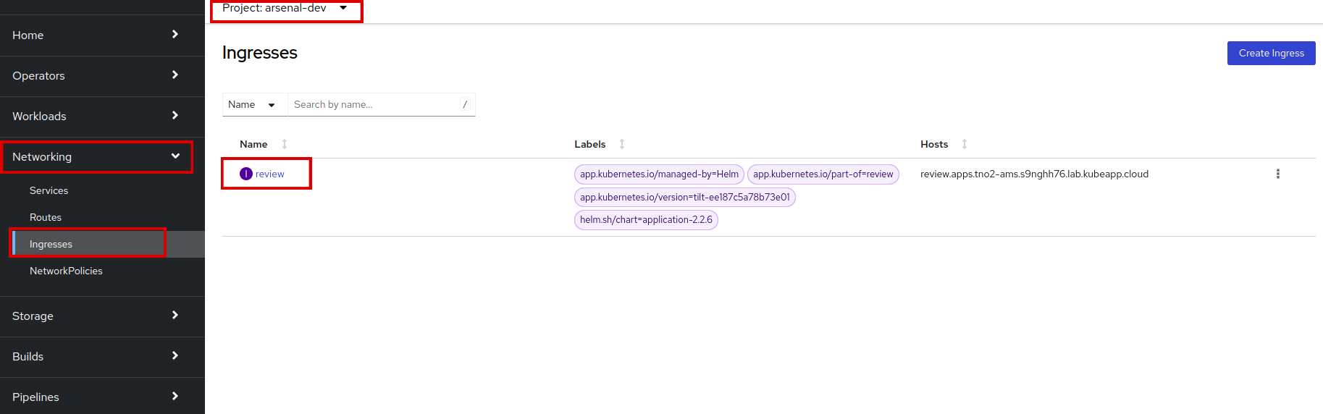Click the Create Ingress button
The height and width of the screenshot is (414, 1323).
(x=1271, y=53)
